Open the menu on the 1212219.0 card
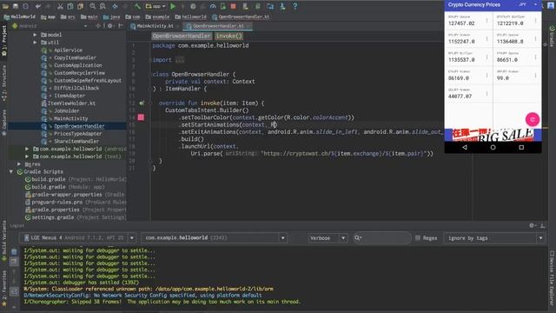This screenshot has height=313, width=556. pos(535,21)
